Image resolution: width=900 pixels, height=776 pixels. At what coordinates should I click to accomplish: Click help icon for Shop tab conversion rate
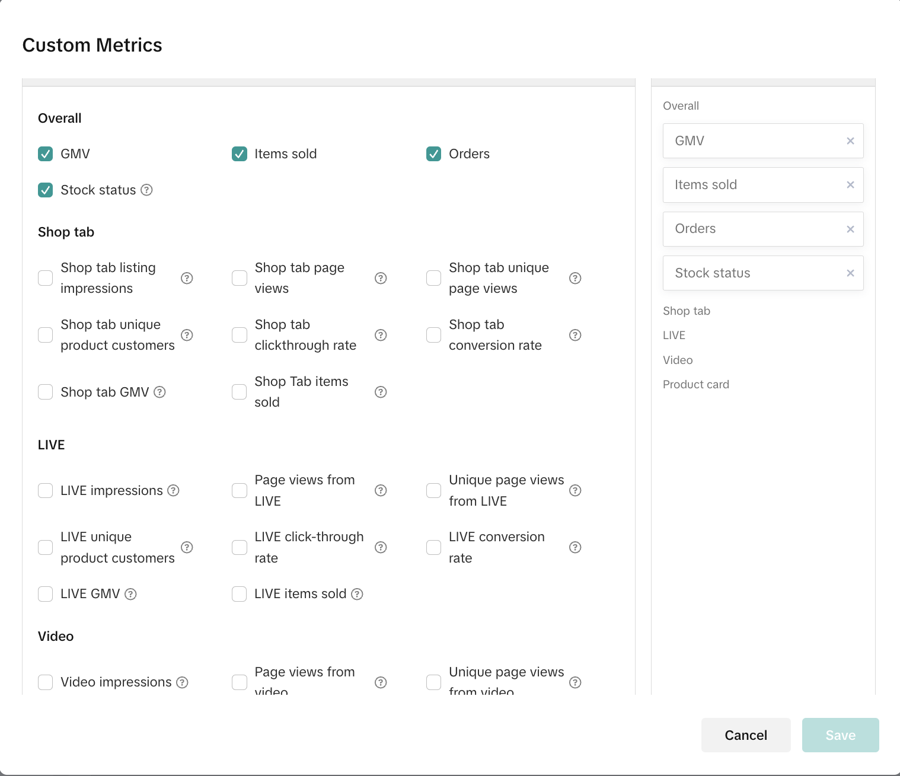coord(575,335)
